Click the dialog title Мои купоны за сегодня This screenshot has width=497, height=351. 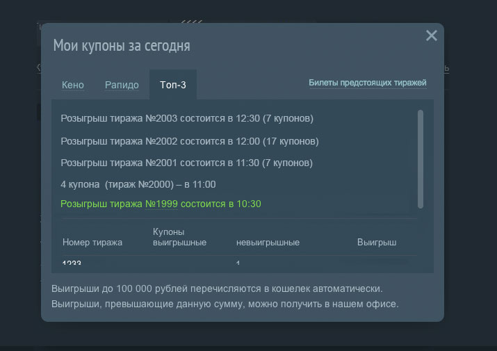click(x=122, y=46)
